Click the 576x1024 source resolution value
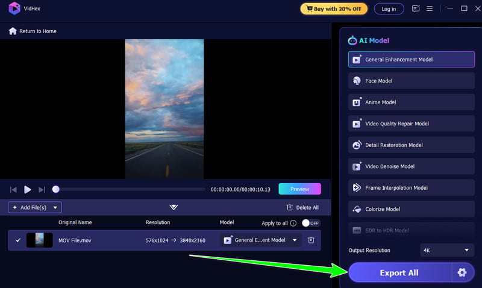The image size is (482, 288). click(x=157, y=240)
